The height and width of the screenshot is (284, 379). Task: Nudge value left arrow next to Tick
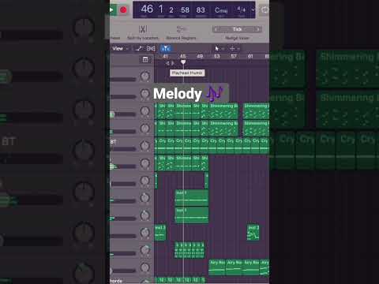(216, 29)
